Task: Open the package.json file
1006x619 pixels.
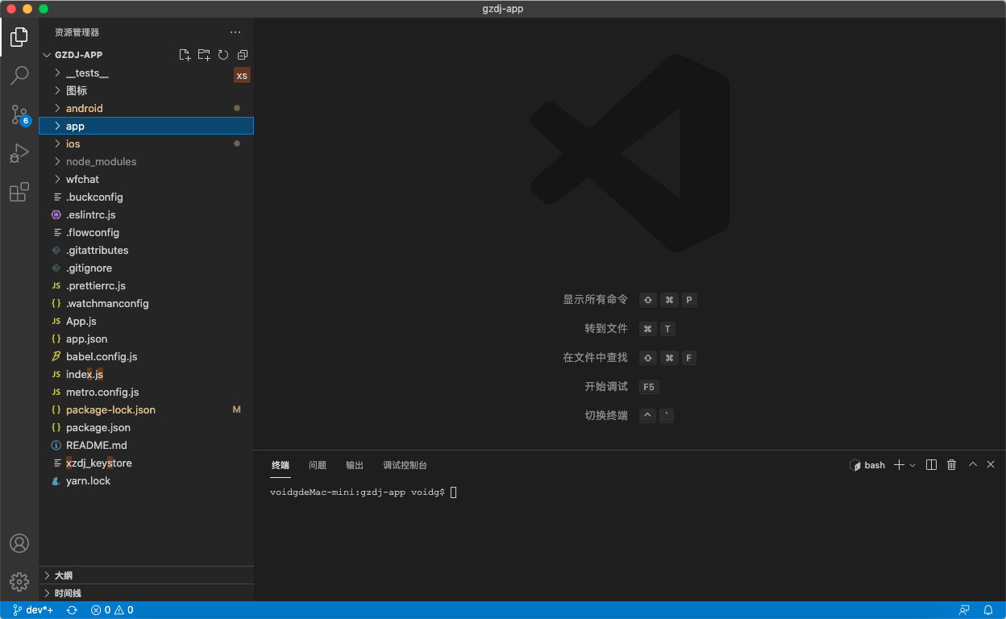Action: pos(146,427)
